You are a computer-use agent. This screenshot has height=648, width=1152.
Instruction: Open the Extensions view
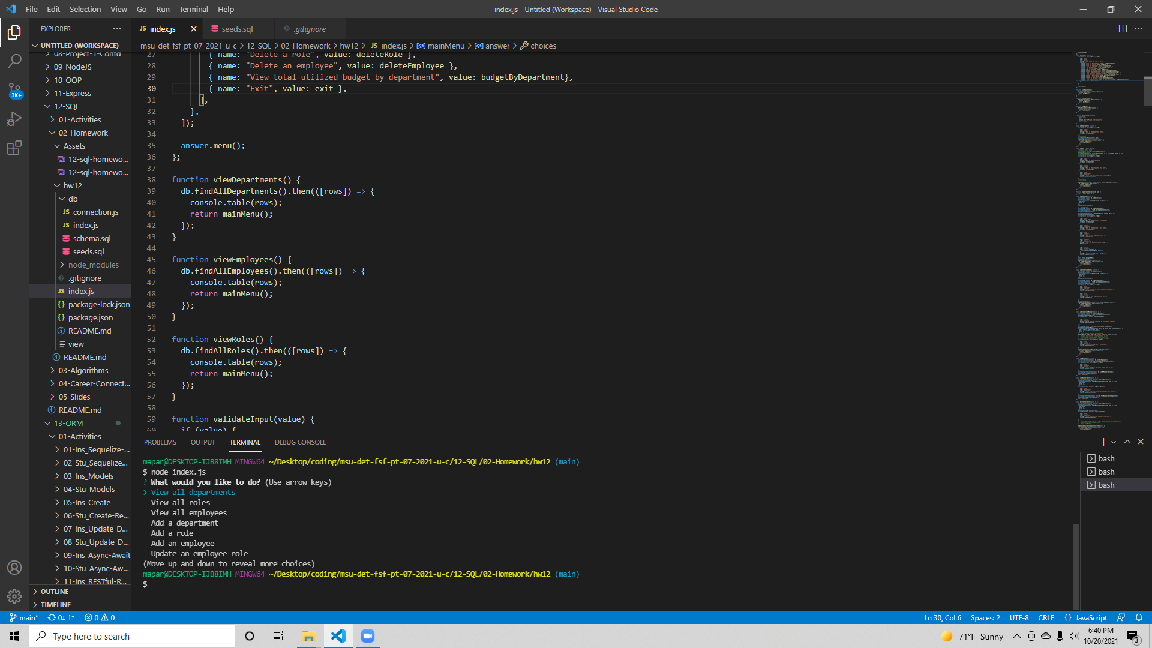click(x=14, y=148)
